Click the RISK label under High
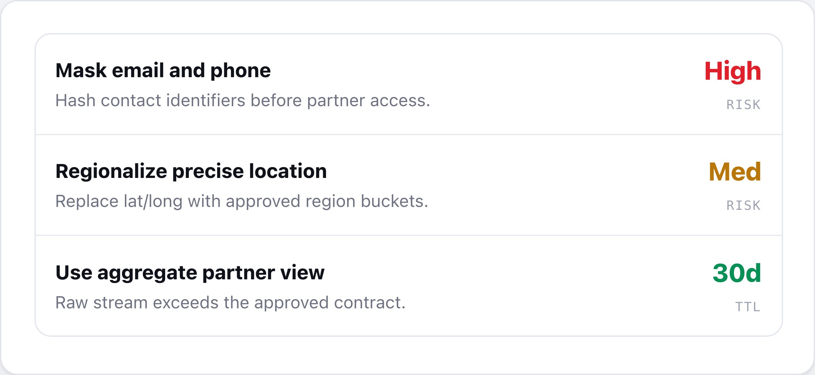This screenshot has width=815, height=375. 743,105
